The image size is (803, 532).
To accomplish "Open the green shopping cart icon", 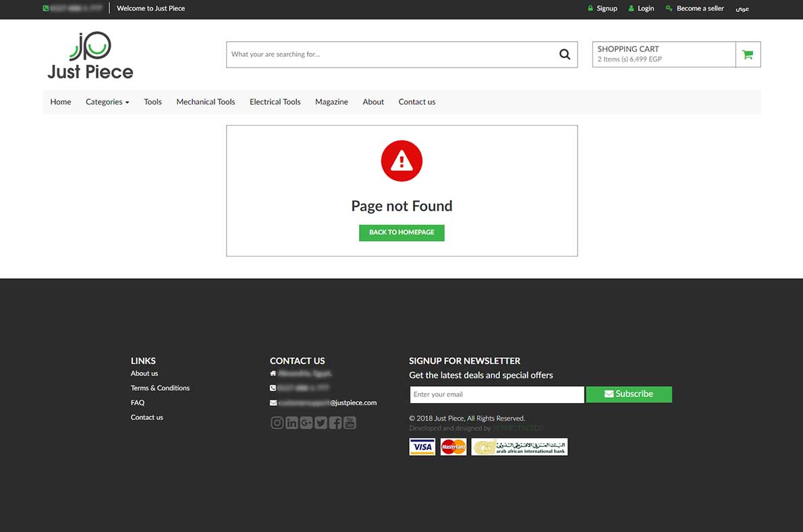I will point(748,55).
